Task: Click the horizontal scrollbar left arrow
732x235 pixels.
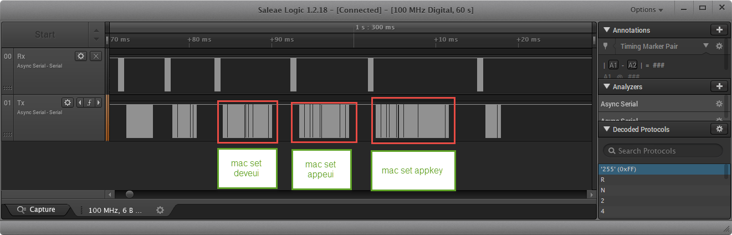Action: 109,195
